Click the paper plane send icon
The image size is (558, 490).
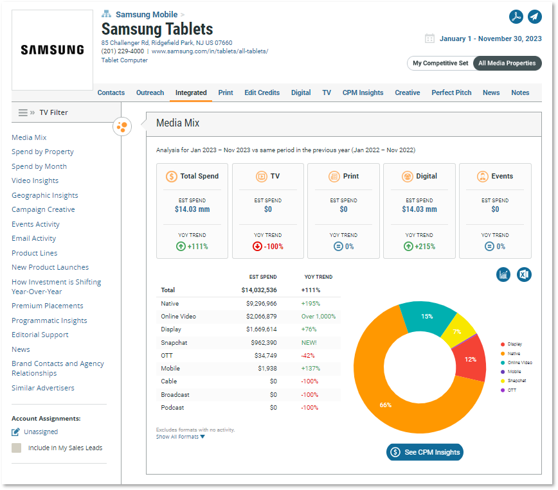(x=534, y=17)
